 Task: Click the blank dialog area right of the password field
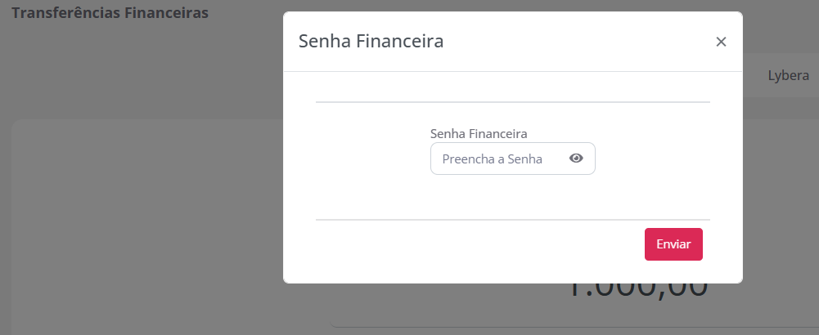pyautogui.click(x=655, y=159)
